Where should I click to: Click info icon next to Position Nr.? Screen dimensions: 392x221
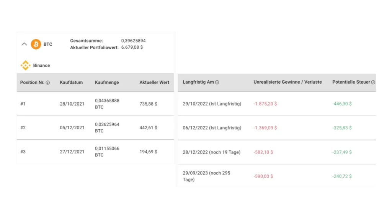click(48, 82)
